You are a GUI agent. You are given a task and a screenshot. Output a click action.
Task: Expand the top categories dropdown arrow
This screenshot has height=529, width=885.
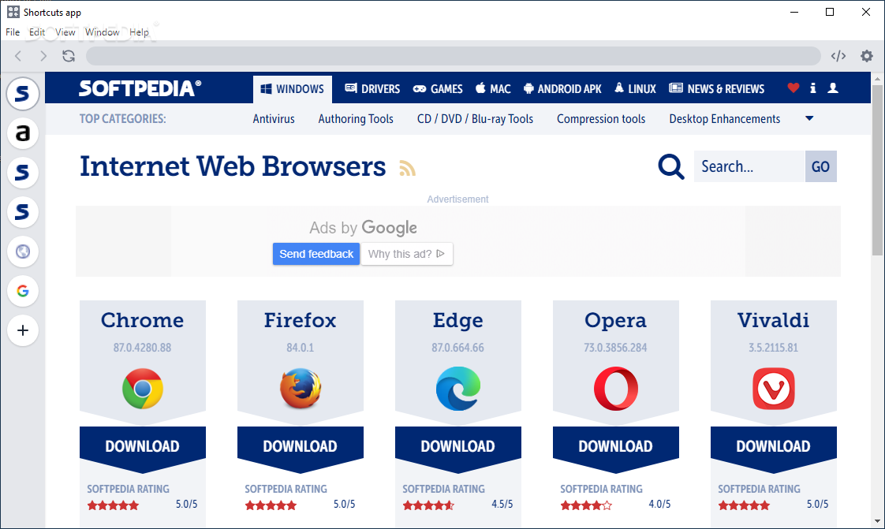click(809, 118)
